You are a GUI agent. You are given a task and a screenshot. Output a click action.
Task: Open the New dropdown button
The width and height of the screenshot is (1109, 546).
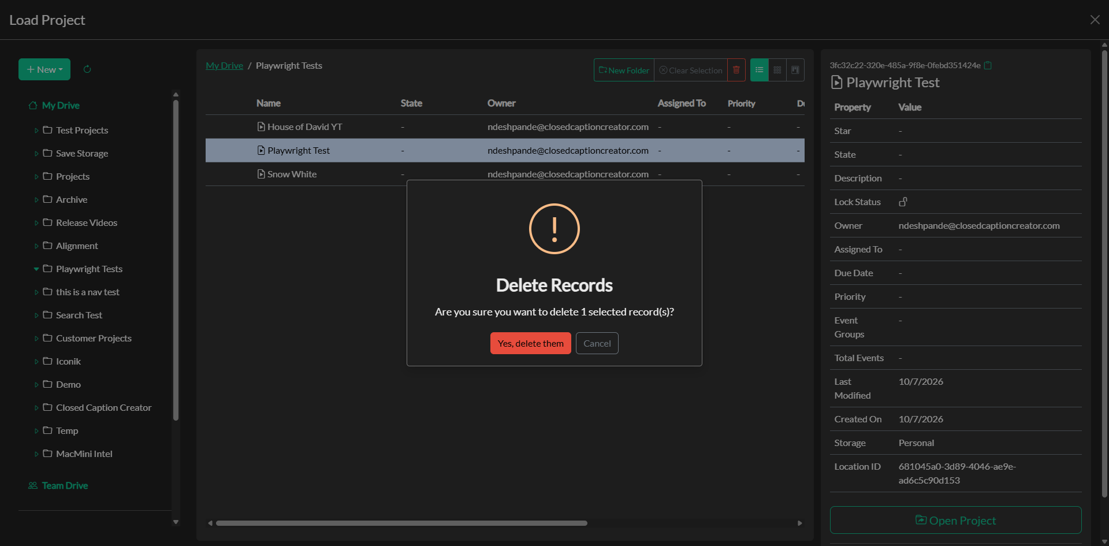(44, 69)
